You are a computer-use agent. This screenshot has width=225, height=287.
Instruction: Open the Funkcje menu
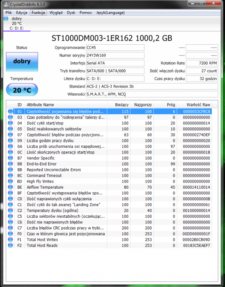(38, 12)
